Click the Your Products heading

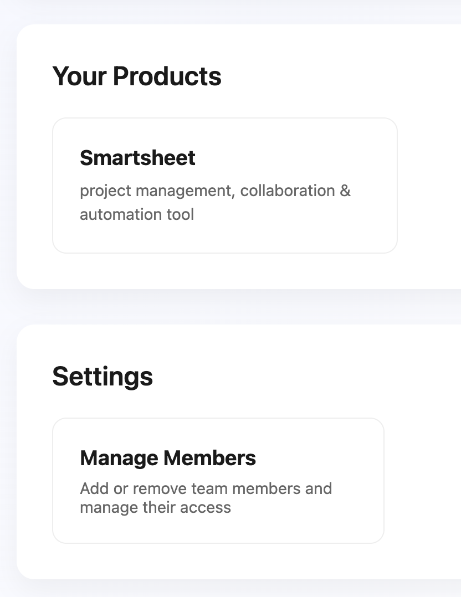pos(136,76)
